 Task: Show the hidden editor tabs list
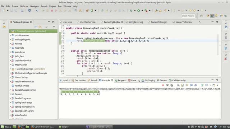pos(200,22)
